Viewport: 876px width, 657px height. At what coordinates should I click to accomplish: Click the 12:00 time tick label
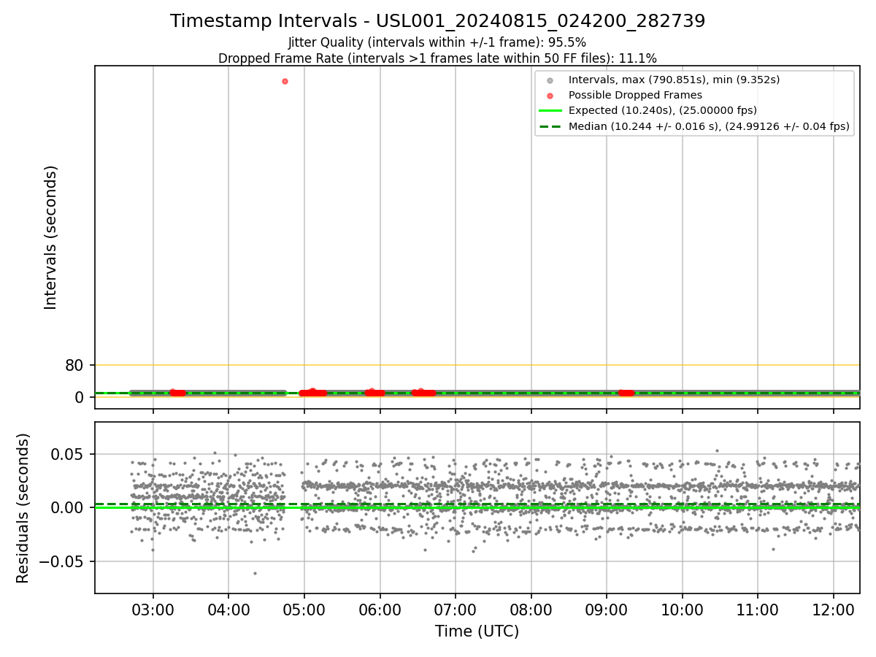834,609
